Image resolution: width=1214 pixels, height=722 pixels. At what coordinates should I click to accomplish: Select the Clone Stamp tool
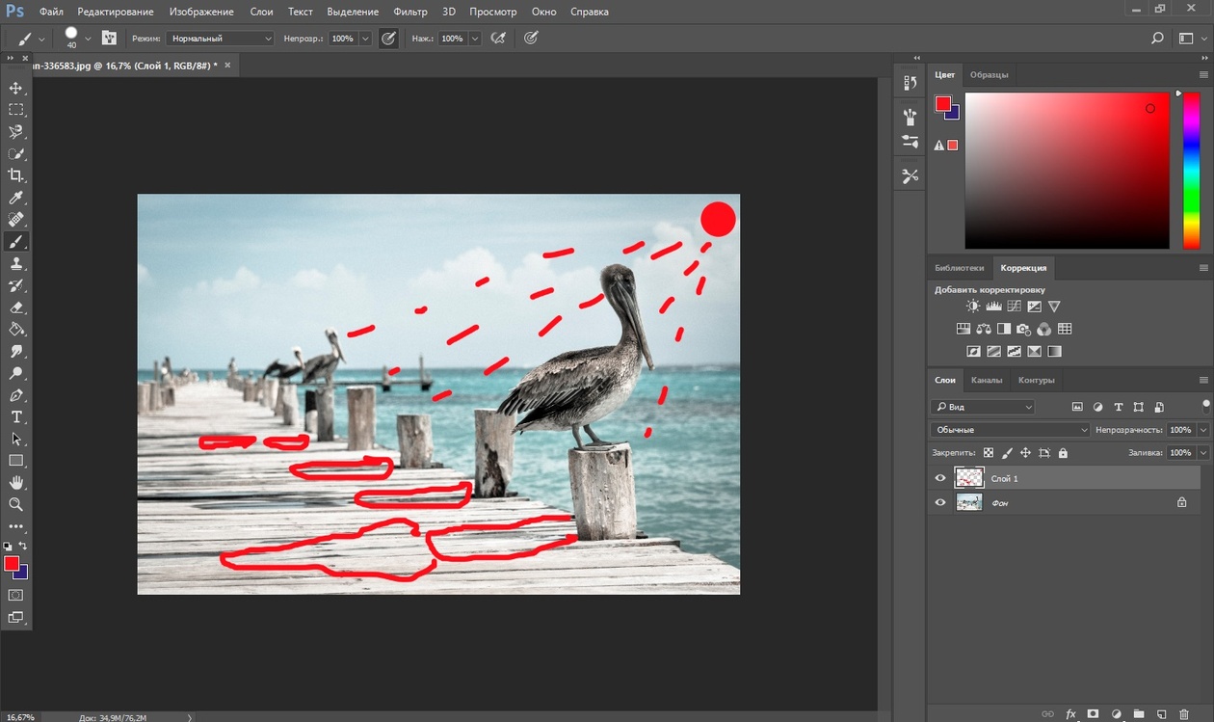click(x=15, y=263)
